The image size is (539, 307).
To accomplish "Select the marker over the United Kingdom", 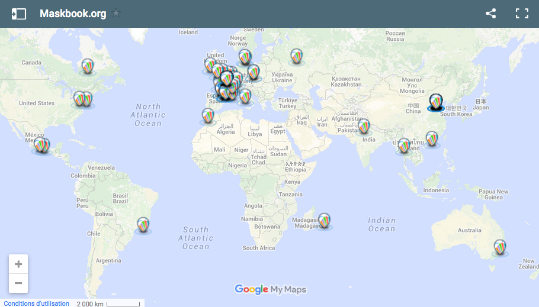I will (x=209, y=65).
